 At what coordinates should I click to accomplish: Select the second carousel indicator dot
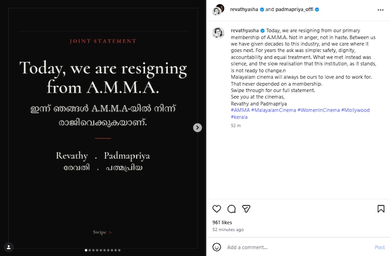coord(90,250)
